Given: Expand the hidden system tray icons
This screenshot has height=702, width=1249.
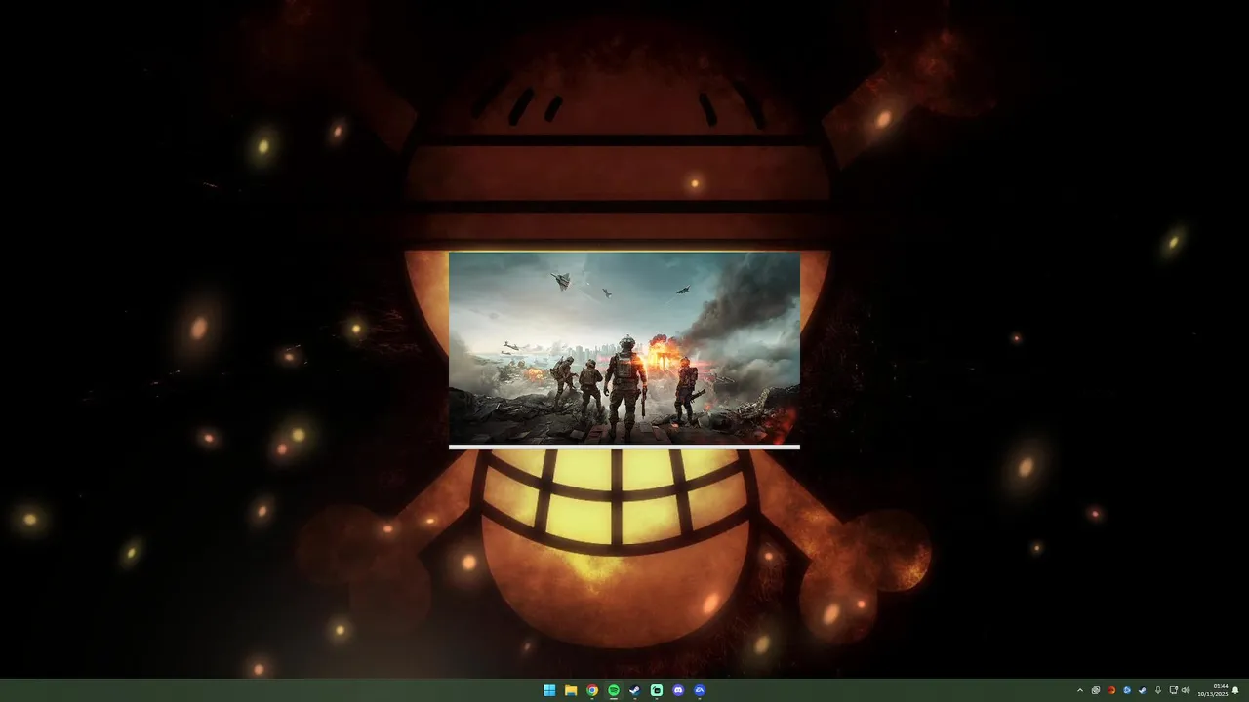Looking at the screenshot, I should 1079,690.
